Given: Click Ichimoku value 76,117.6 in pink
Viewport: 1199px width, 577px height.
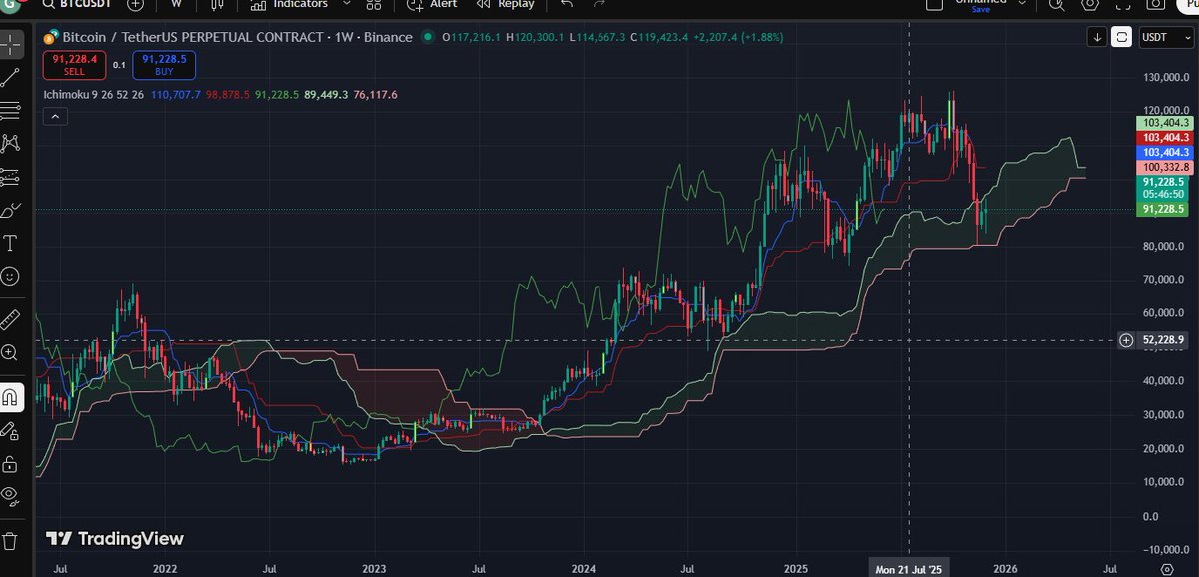Looking at the screenshot, I should [x=375, y=94].
